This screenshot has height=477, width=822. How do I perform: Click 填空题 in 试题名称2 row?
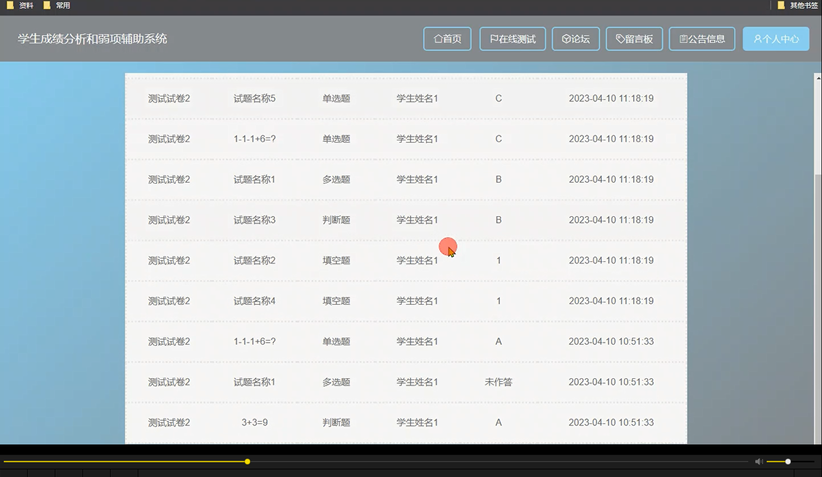336,261
